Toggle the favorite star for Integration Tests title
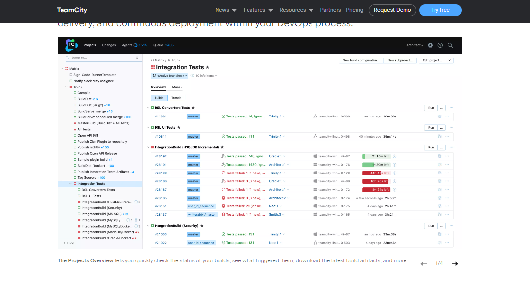This screenshot has width=530, height=289. (x=207, y=67)
